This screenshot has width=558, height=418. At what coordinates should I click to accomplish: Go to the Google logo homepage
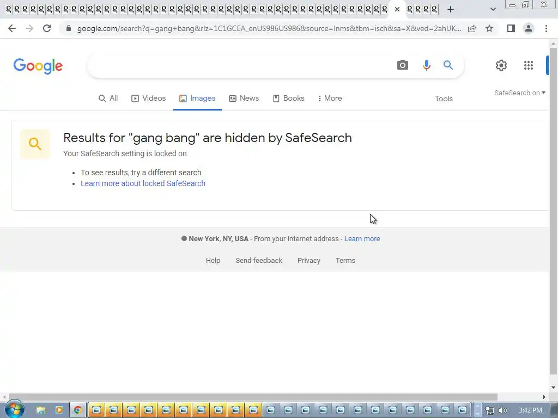(38, 66)
